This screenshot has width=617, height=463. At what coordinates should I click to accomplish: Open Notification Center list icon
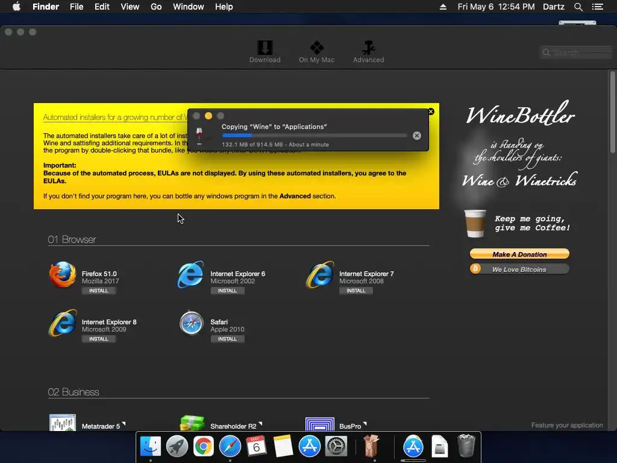(598, 7)
